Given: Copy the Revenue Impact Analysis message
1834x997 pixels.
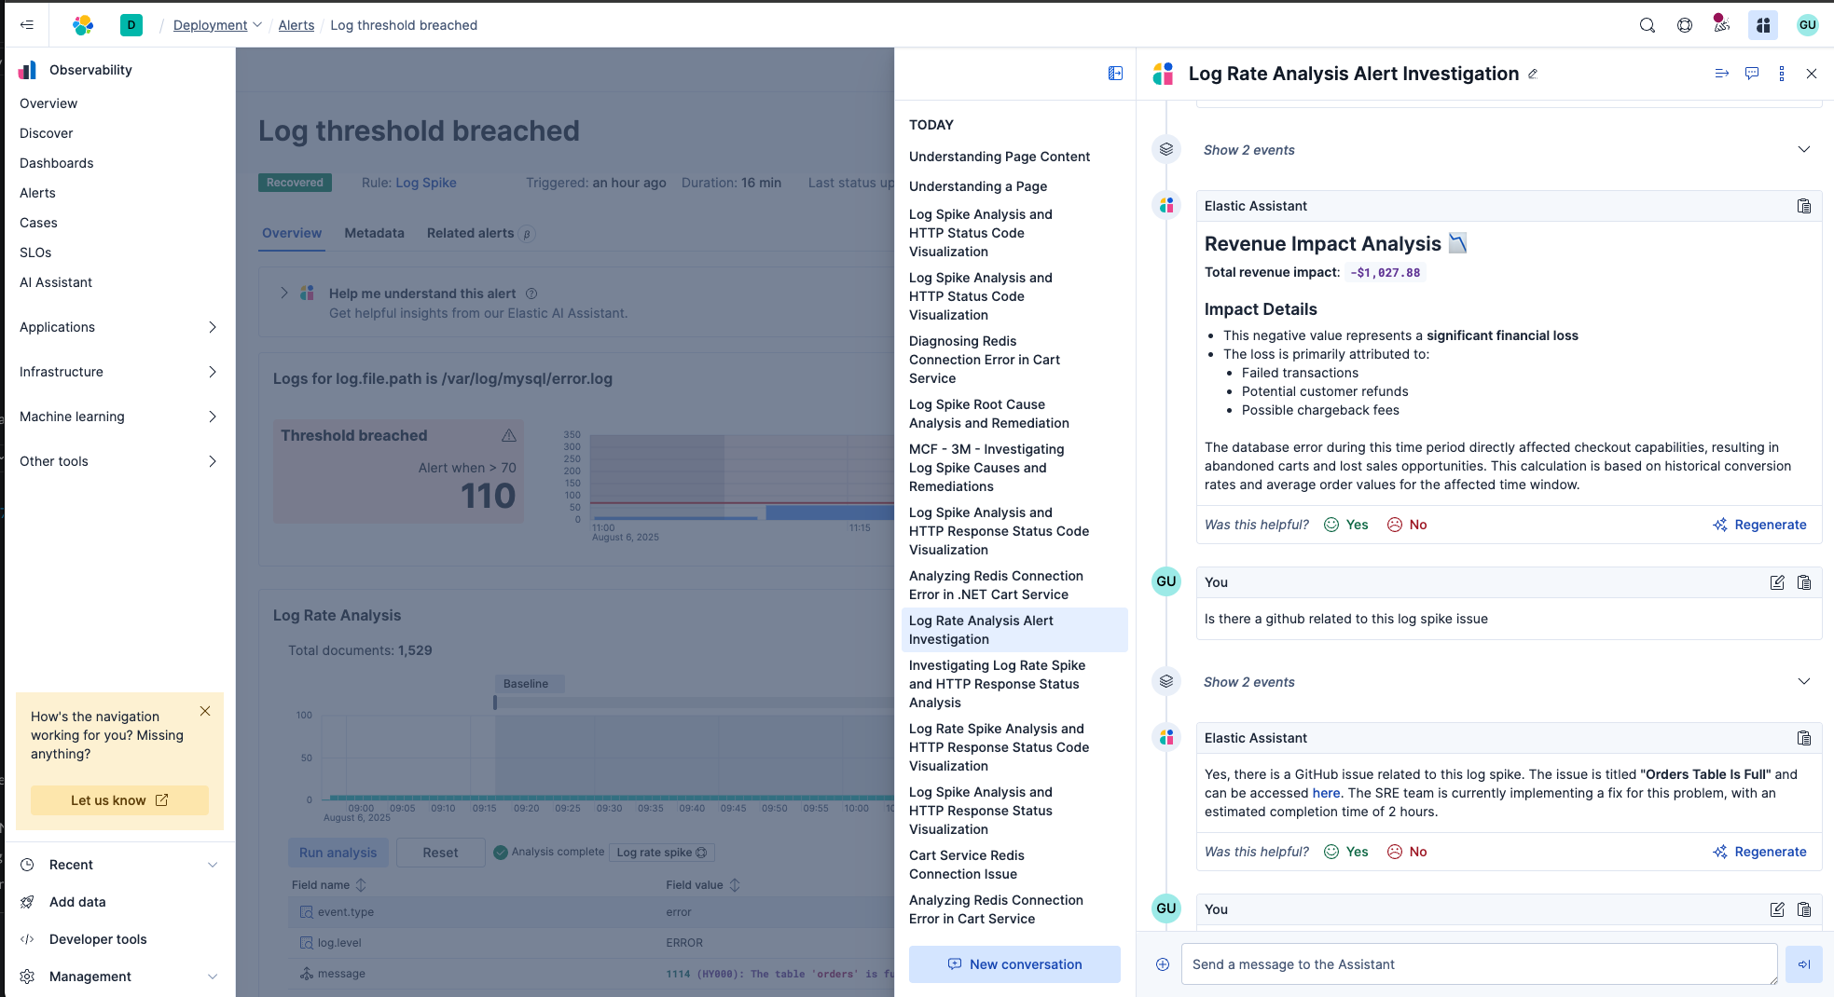Looking at the screenshot, I should coord(1804,206).
